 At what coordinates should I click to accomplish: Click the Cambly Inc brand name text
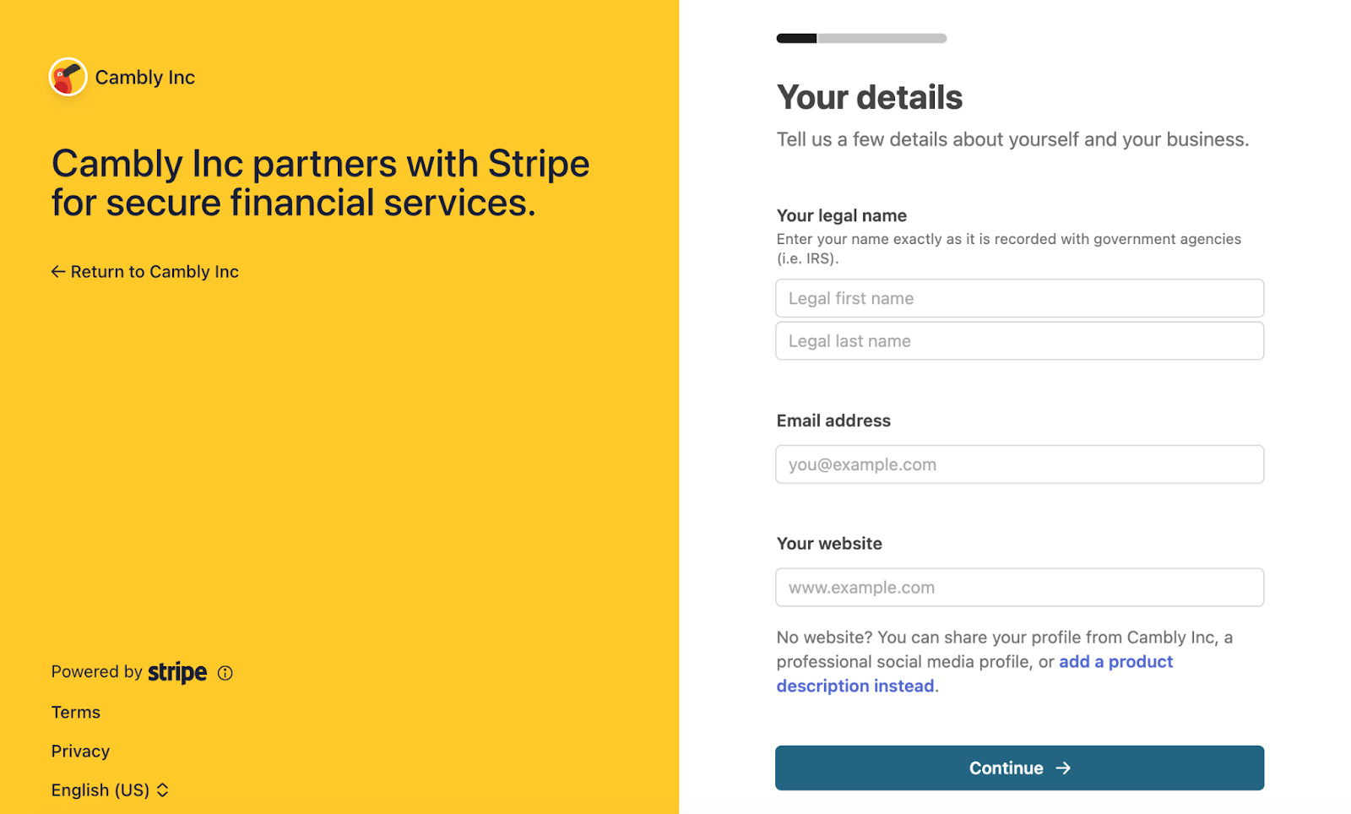pyautogui.click(x=145, y=78)
